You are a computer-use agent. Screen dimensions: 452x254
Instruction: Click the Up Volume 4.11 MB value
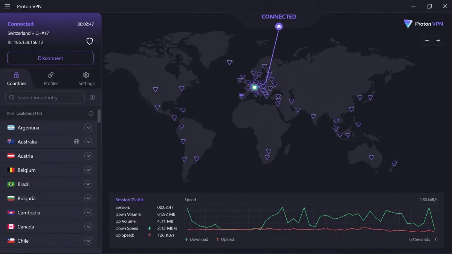pos(165,221)
